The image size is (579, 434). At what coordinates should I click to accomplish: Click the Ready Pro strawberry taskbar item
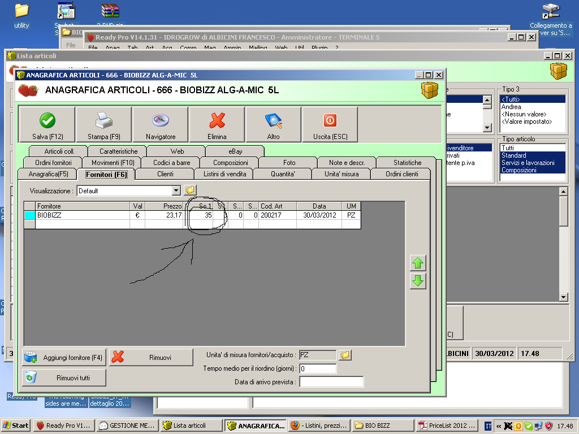coord(64,426)
